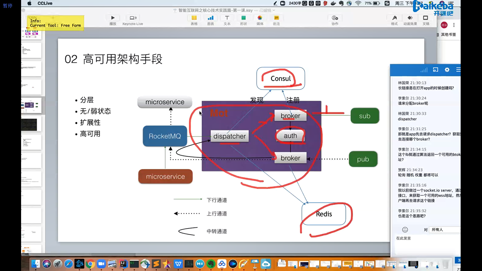Screen dimensions: 482x271
Task: Open the 协作 collaborate button
Action: pyautogui.click(x=335, y=18)
